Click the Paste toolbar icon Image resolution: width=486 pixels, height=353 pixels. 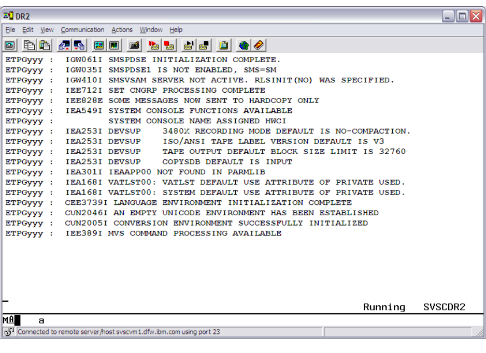[45, 46]
